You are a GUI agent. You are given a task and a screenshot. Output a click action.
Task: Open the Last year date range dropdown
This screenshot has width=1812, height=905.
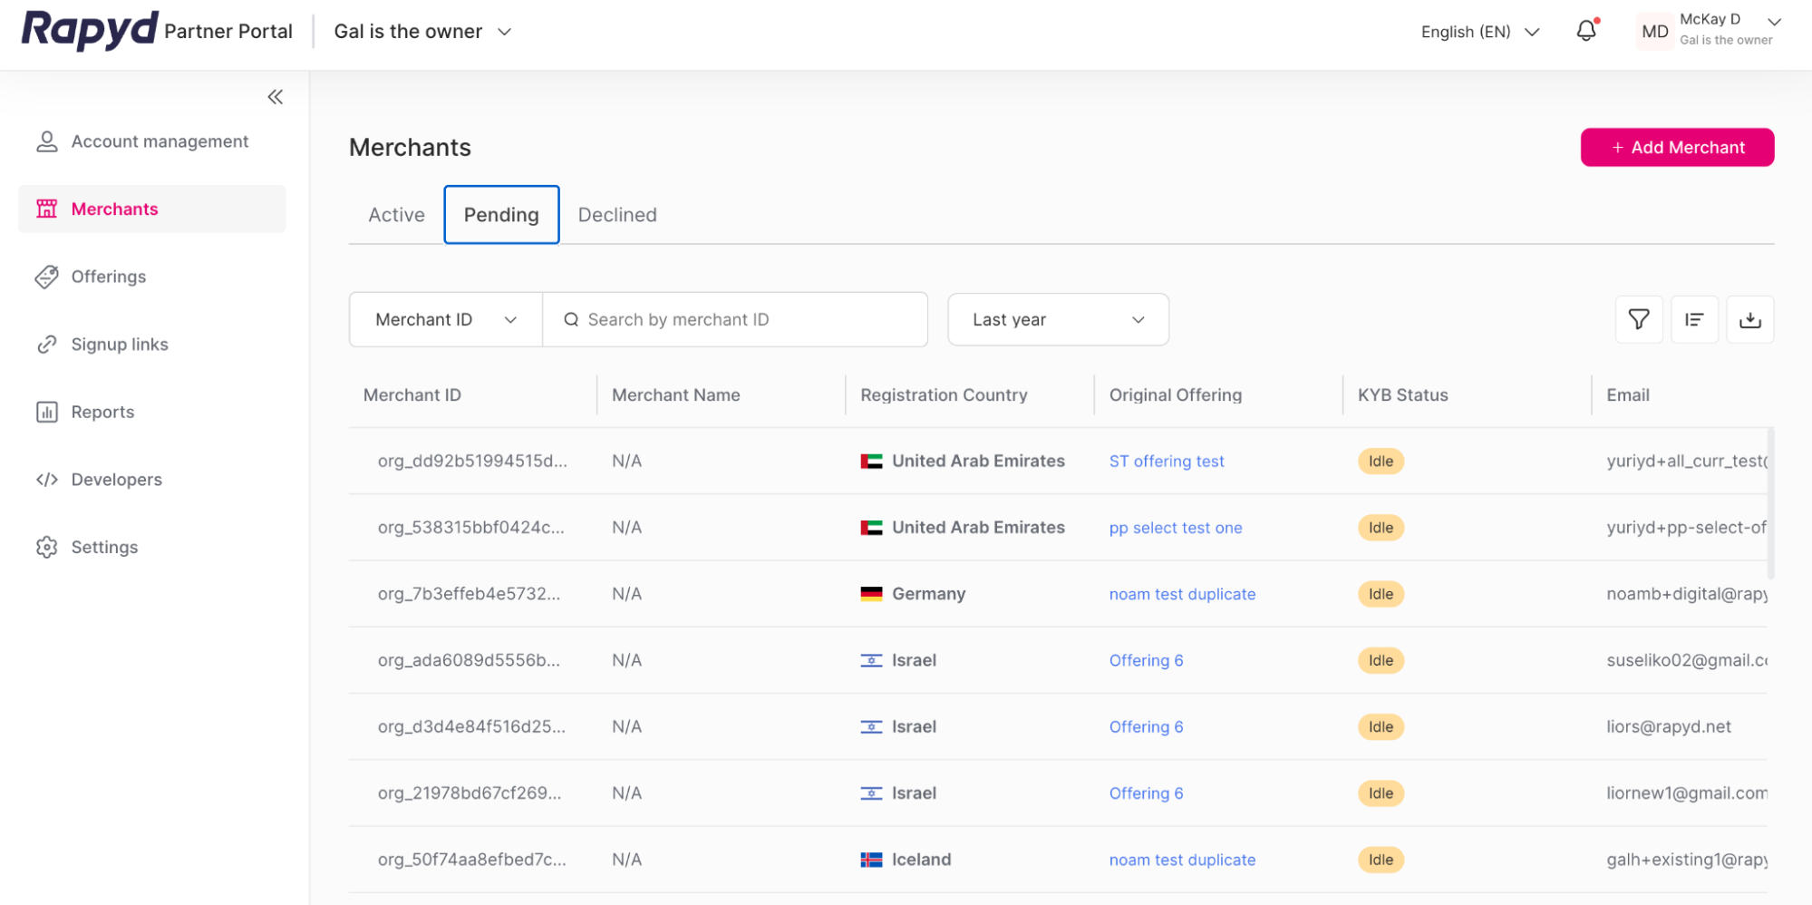click(x=1057, y=319)
